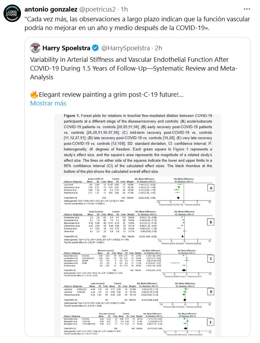Click the panel A label box

tap(210, 188)
